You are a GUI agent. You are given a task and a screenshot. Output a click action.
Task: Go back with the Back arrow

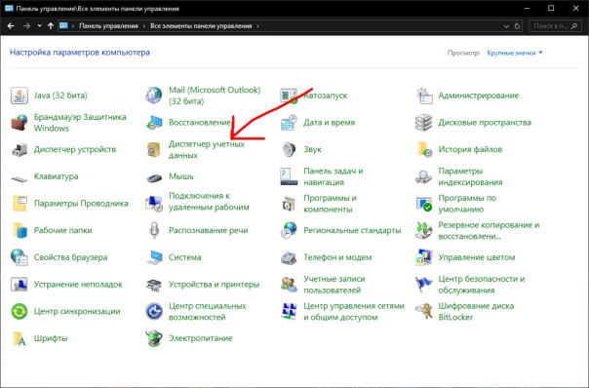11,26
